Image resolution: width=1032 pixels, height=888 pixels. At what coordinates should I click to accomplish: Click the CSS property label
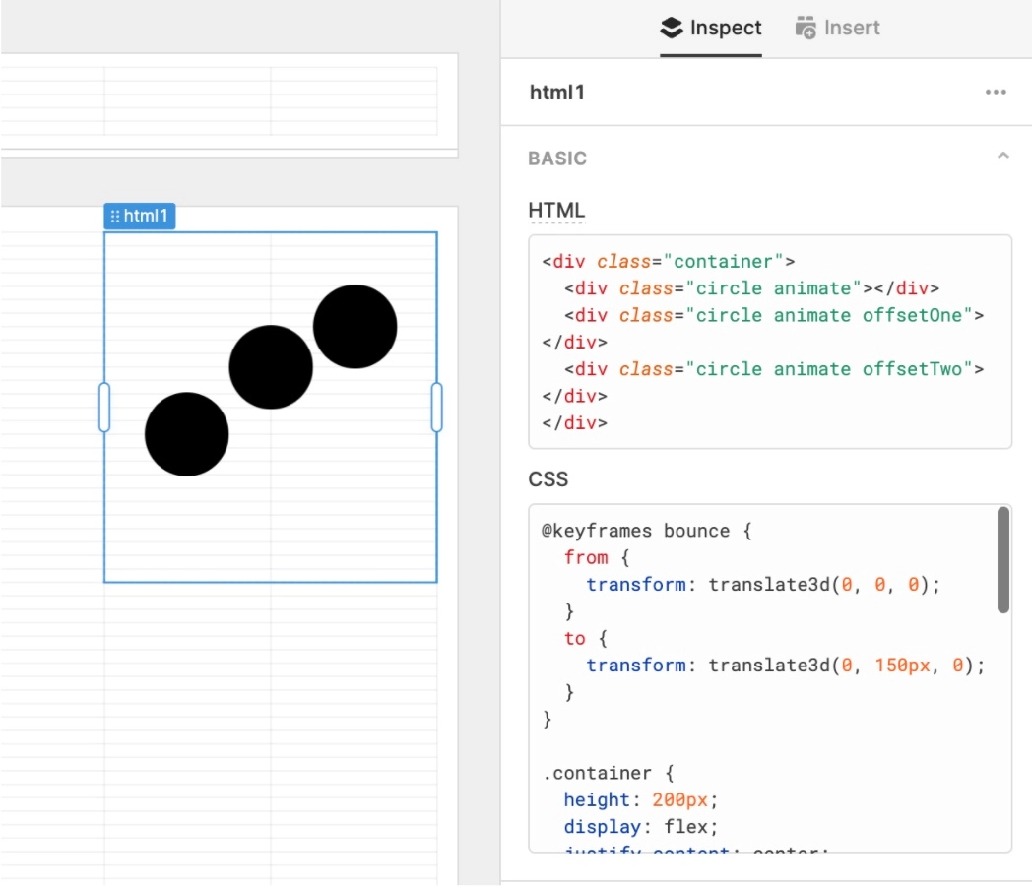pyautogui.click(x=548, y=478)
